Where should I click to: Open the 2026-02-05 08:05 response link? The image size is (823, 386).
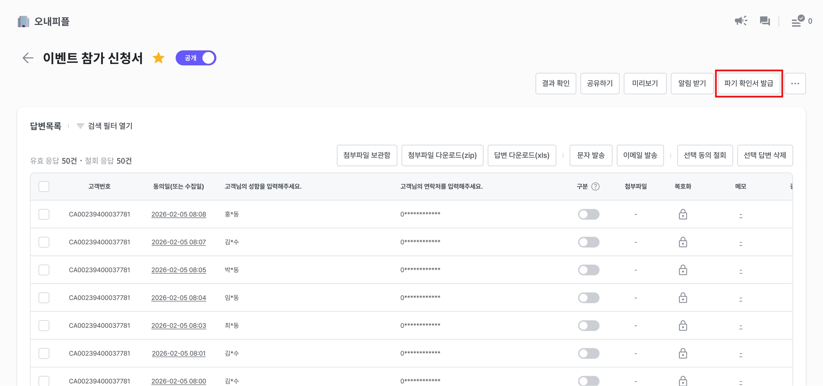point(179,270)
